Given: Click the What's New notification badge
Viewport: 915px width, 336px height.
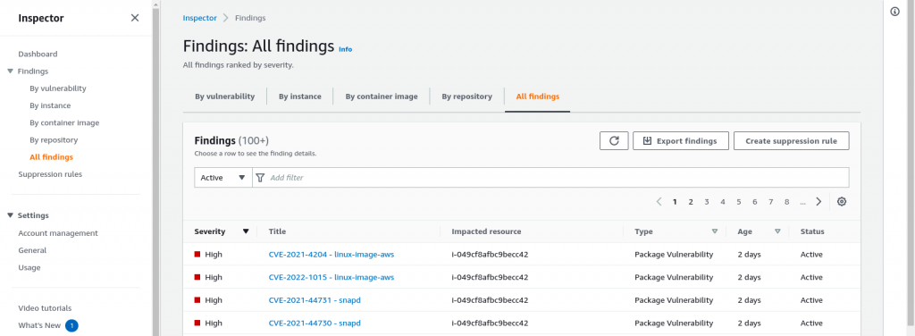Looking at the screenshot, I should [x=71, y=325].
